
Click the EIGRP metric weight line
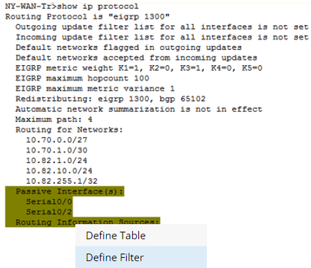coord(139,68)
